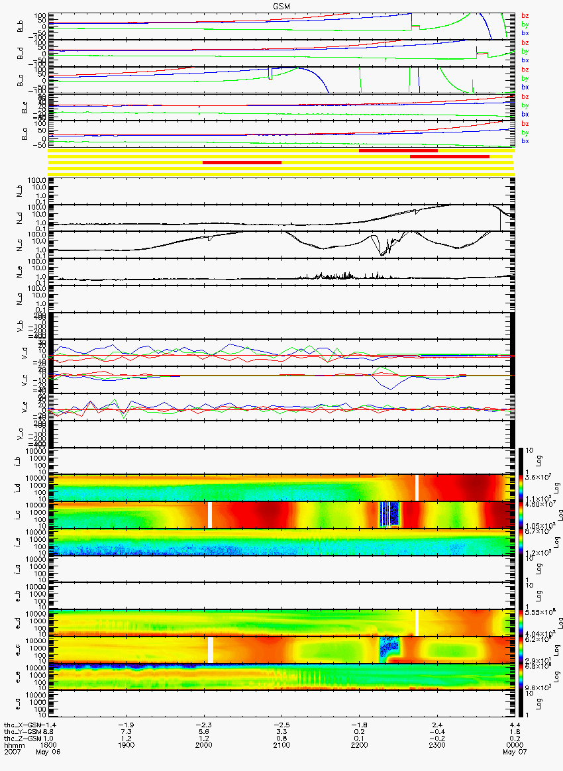Click the 9.6×10^2 colorbar minimum label
The image size is (563, 771).
(x=537, y=688)
